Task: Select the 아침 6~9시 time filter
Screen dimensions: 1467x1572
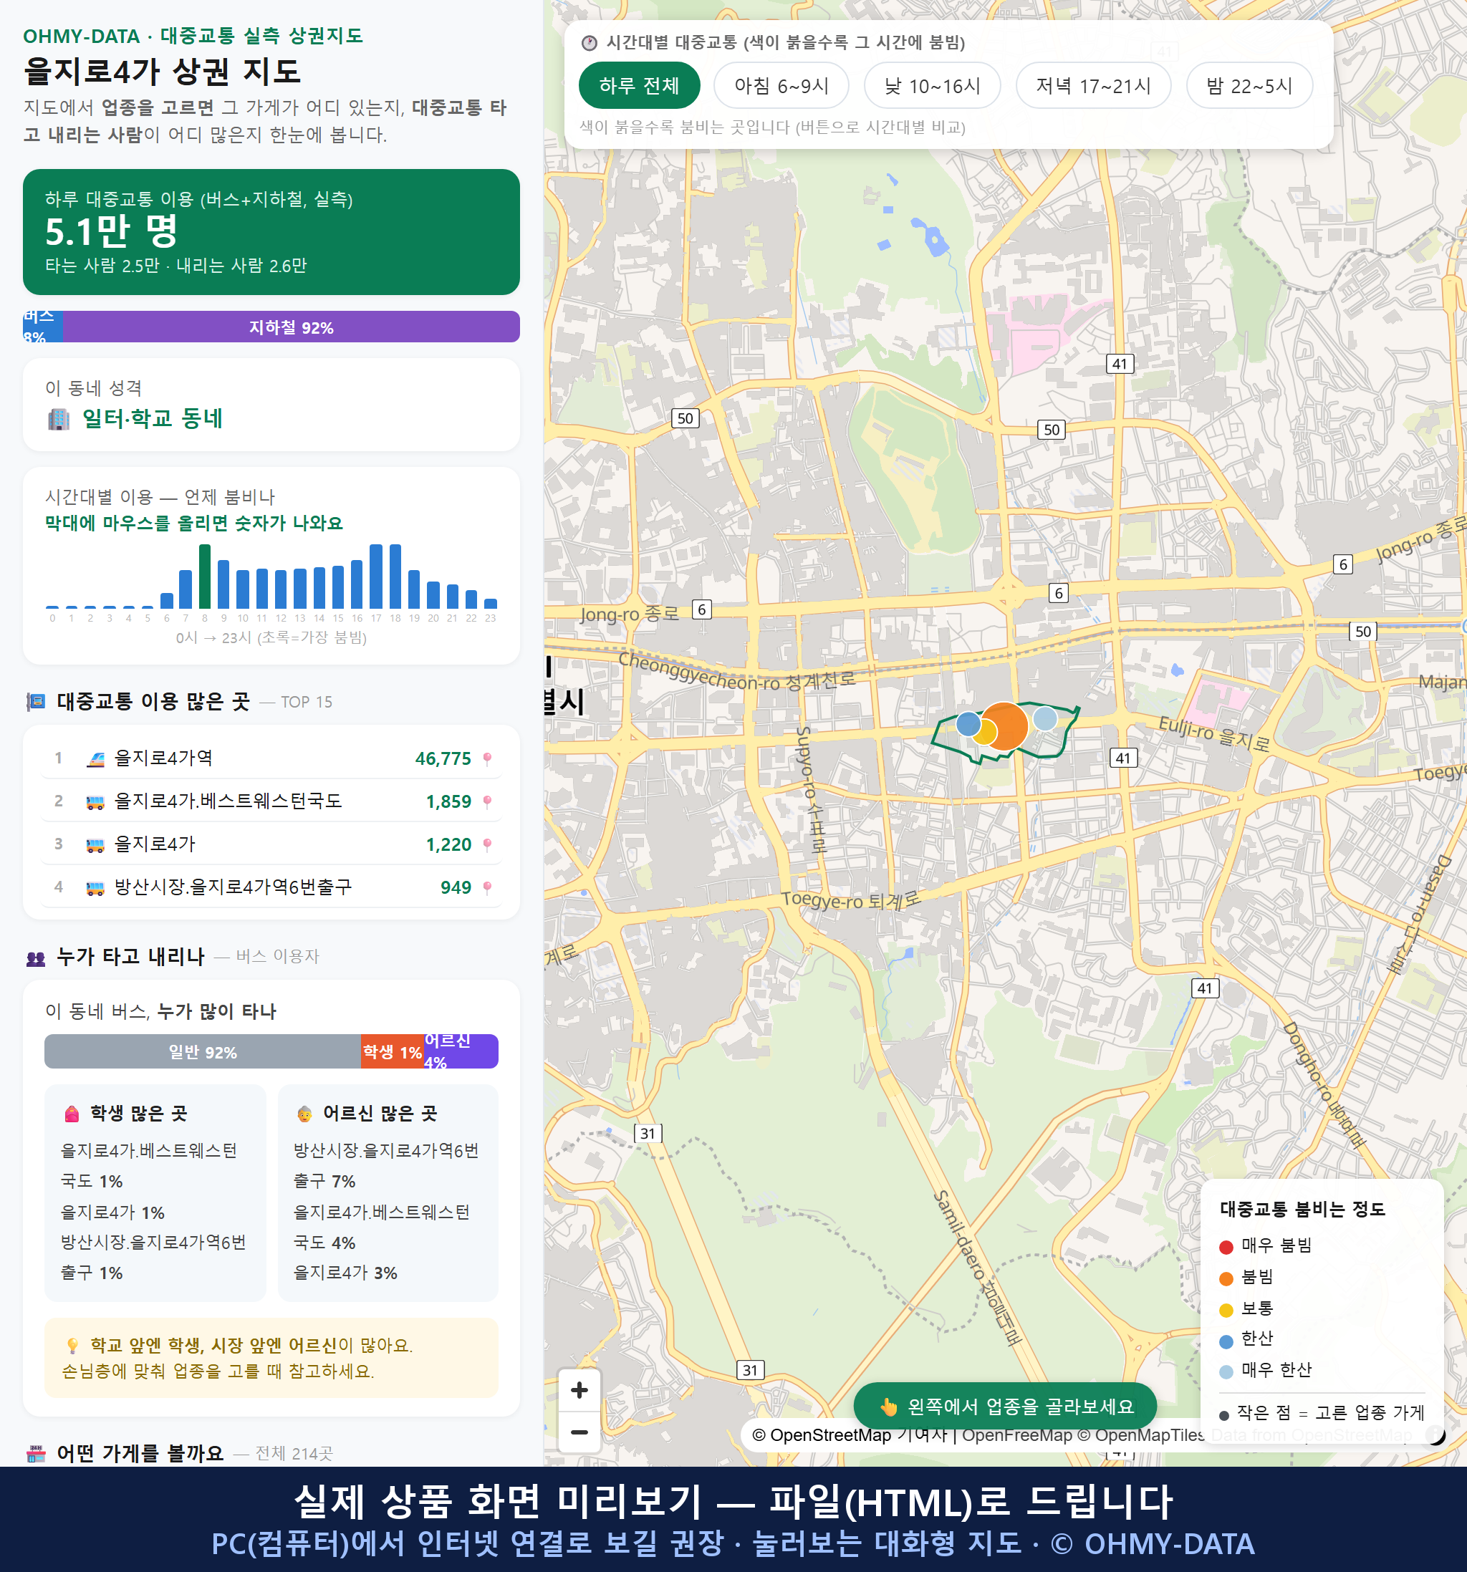Action: tap(781, 85)
